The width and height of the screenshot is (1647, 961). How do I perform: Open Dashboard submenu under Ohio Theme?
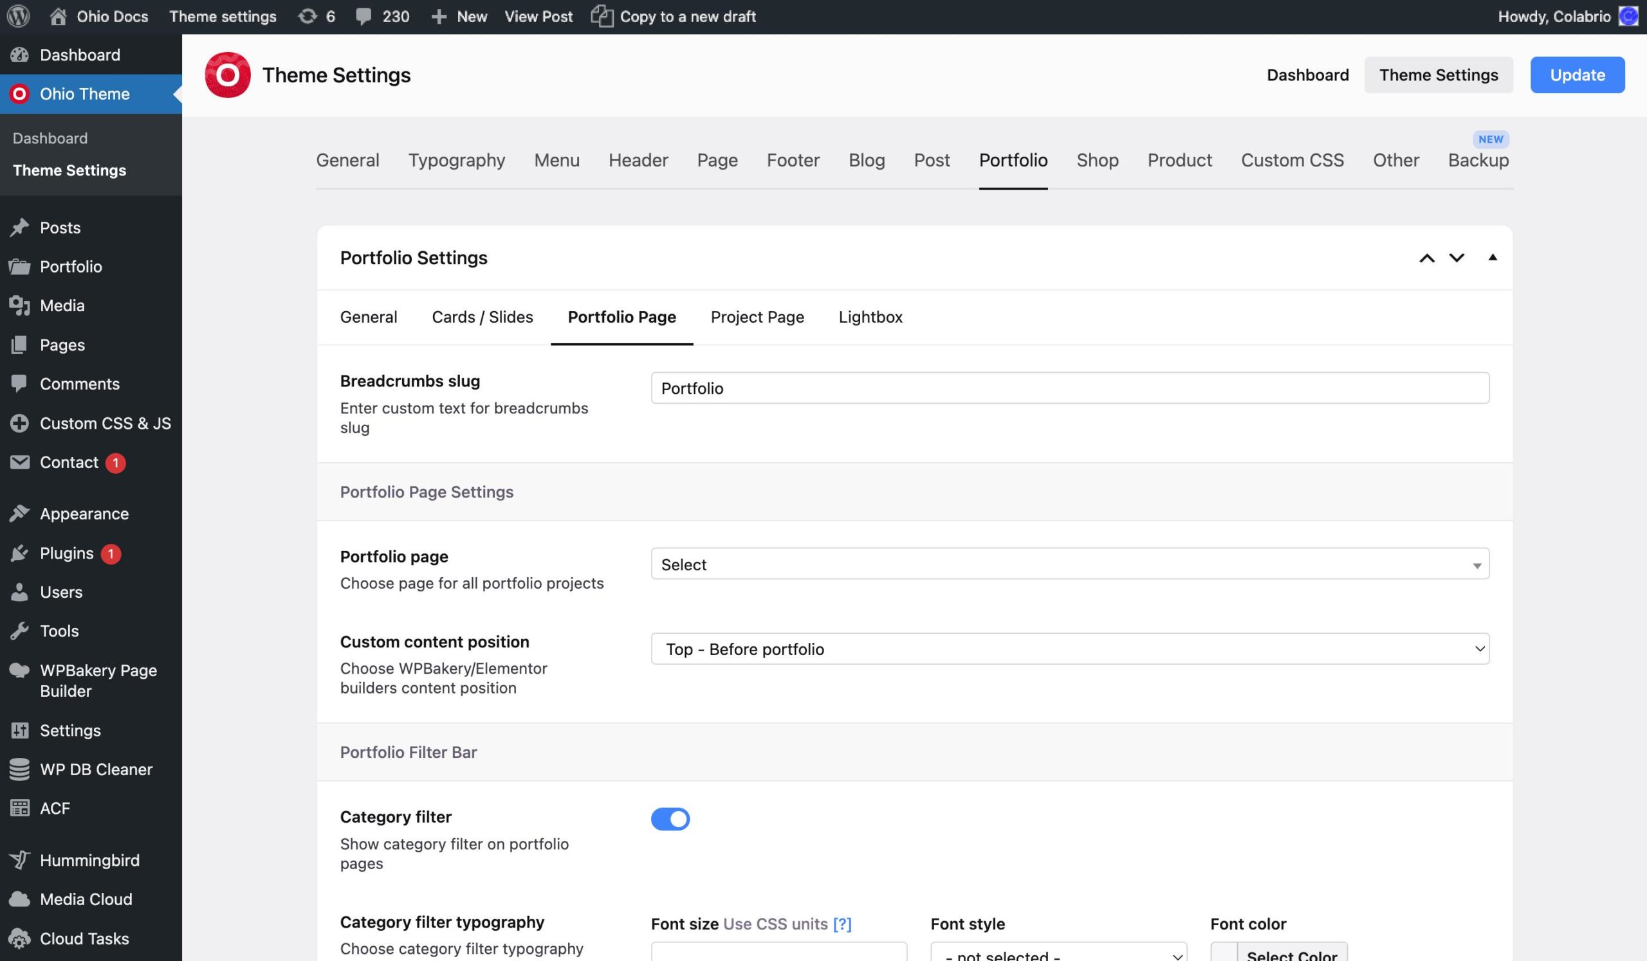[50, 138]
